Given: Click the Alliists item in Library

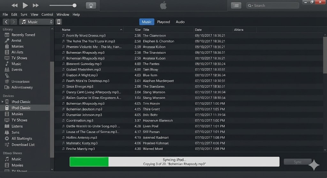Looking at the screenshot, I should coord(17,52).
